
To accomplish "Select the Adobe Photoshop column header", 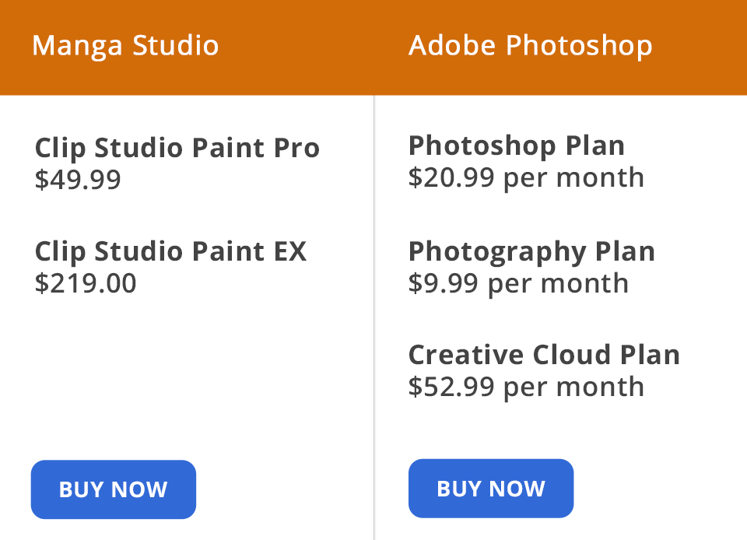I will 530,45.
